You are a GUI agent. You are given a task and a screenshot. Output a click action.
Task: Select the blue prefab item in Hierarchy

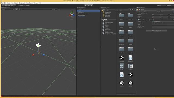[82, 17]
